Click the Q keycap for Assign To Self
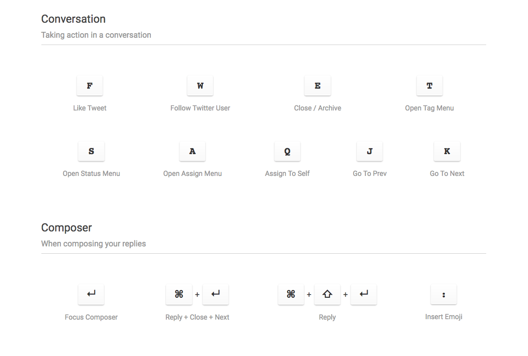 point(287,151)
